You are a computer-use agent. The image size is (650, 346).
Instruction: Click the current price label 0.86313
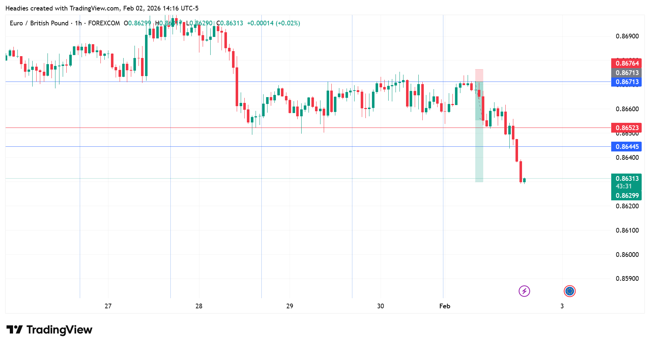click(x=627, y=179)
